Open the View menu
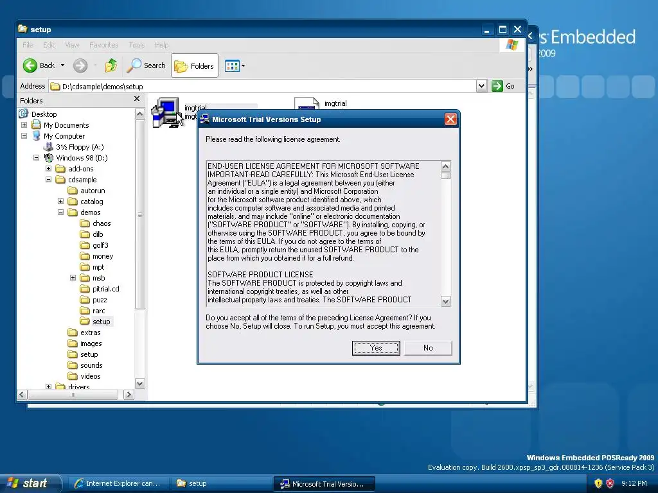Screen dimensions: 658x493 click(x=72, y=45)
